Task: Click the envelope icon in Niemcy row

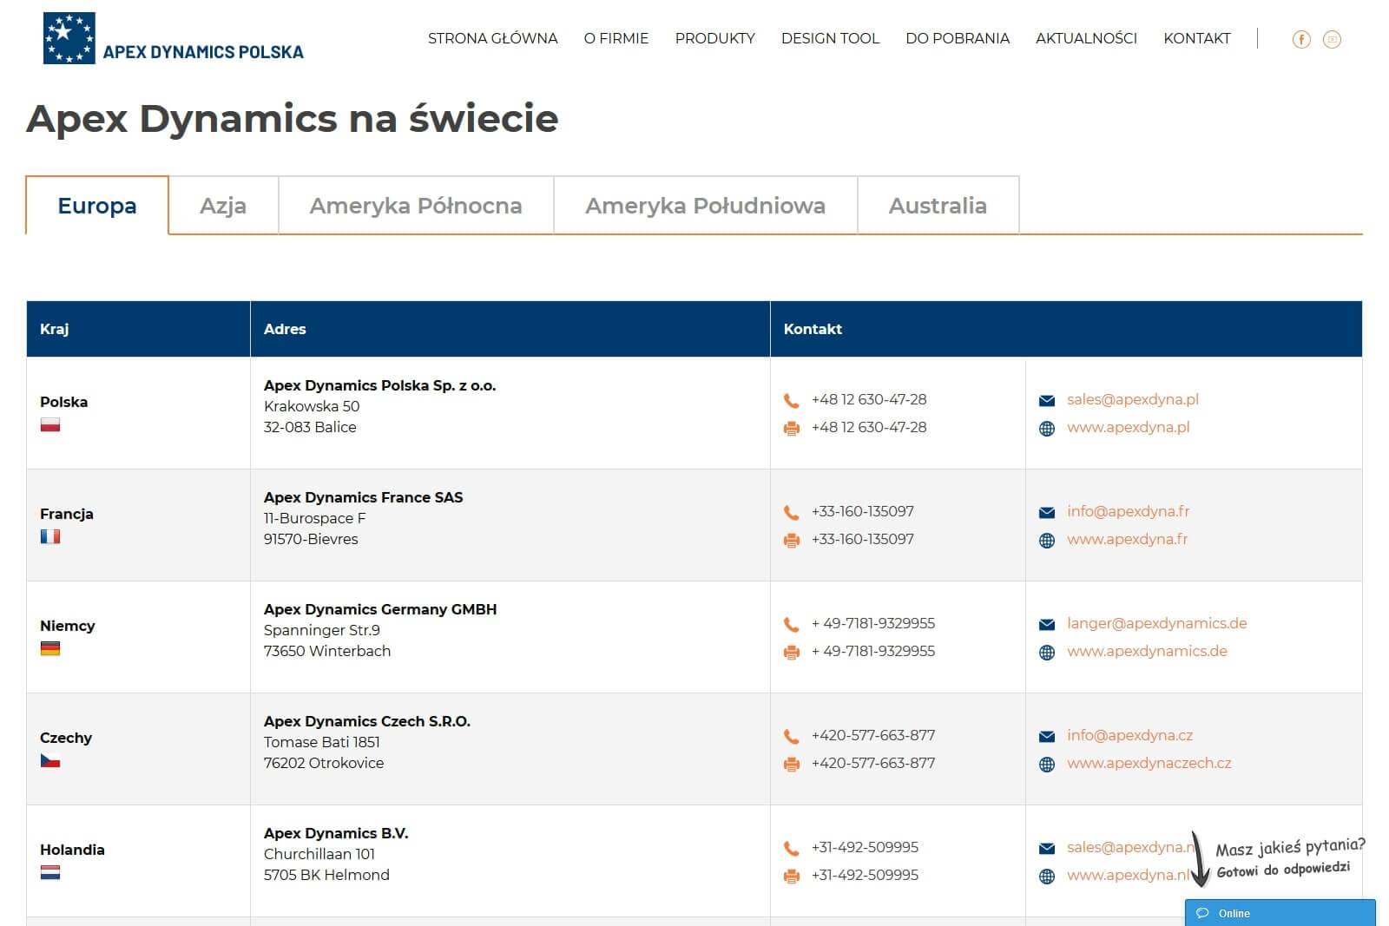Action: pyautogui.click(x=1047, y=625)
